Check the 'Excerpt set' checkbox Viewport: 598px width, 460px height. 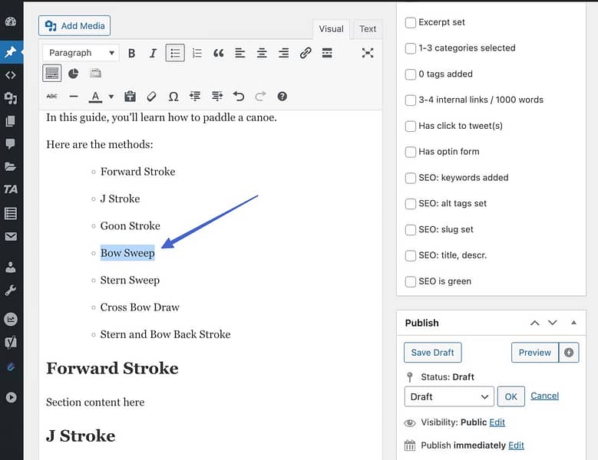coord(411,22)
